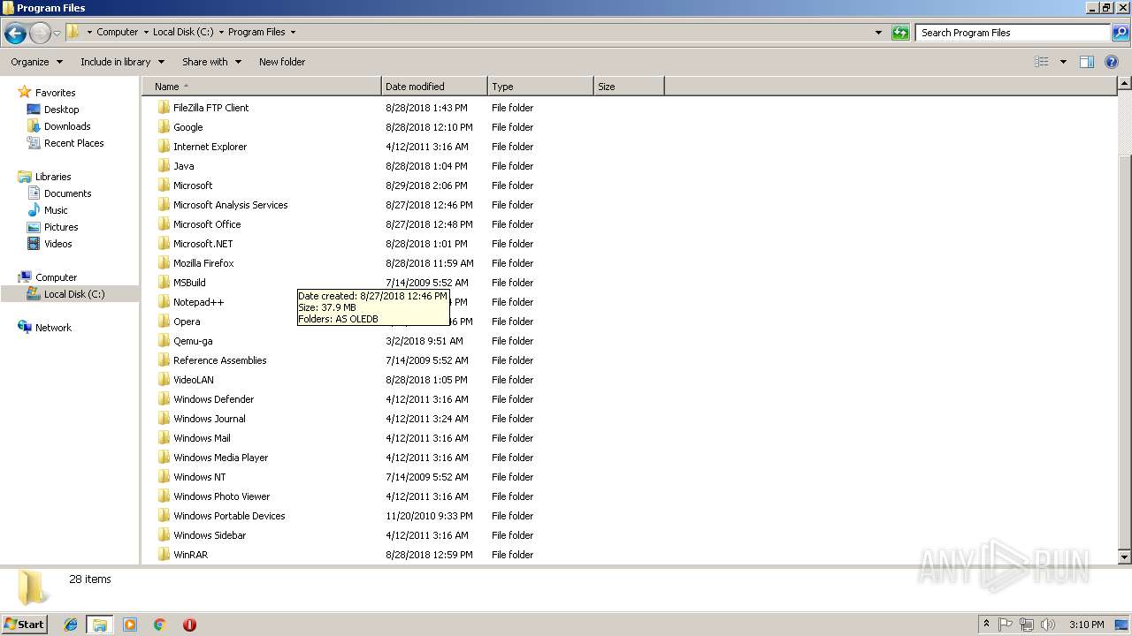Click the Computer breadcrumb in address bar
Viewport: 1132px width, 636px height.
[x=117, y=33]
